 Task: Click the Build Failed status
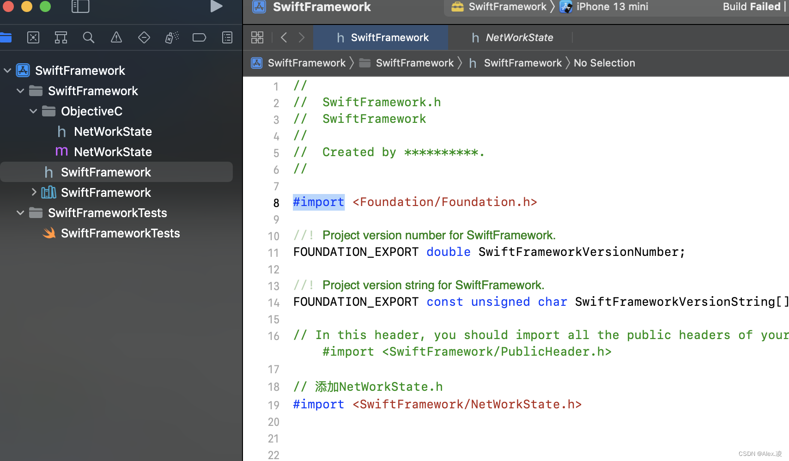(x=752, y=6)
